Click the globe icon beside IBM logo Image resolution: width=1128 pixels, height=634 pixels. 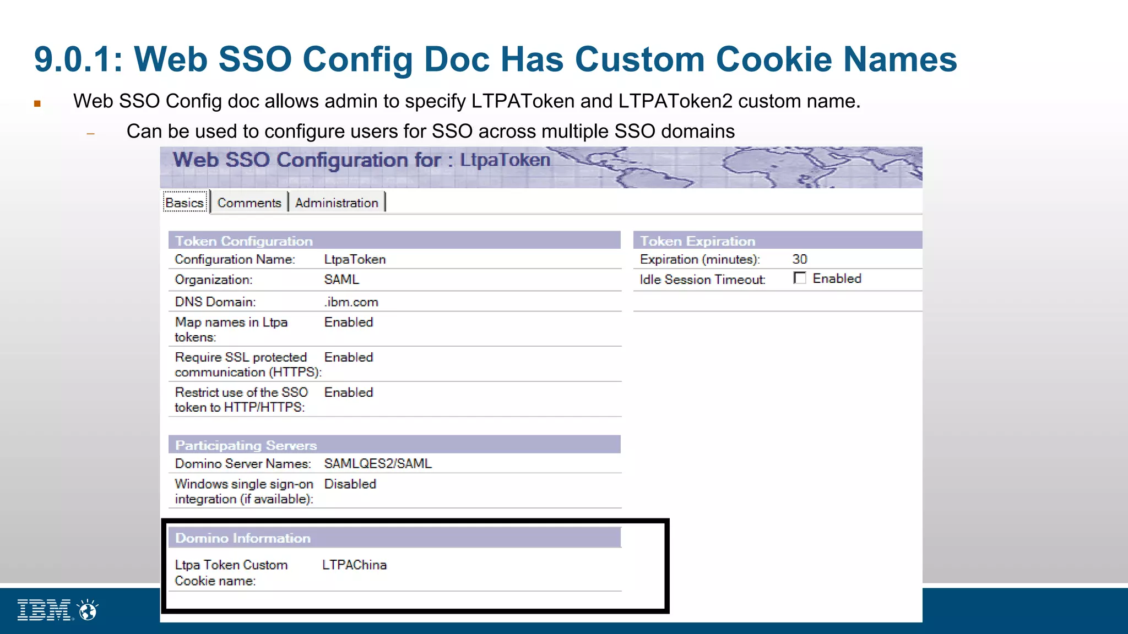tap(88, 610)
